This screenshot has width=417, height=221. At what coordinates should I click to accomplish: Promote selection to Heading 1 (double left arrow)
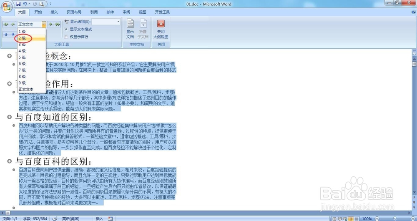(x=6, y=24)
